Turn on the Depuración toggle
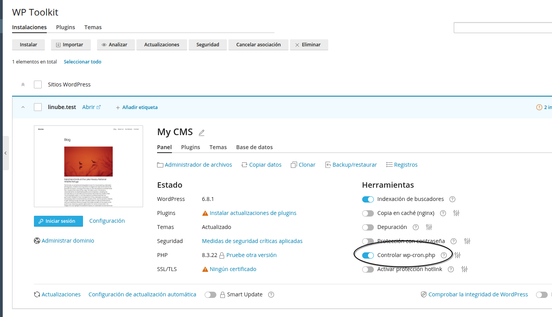 tap(368, 227)
